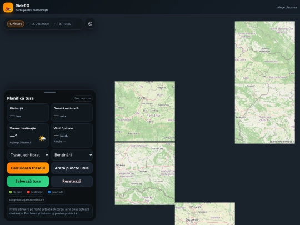Image resolution: width=300 pixels, height=225 pixels.
Task: Click the Arată puncte utile button
Action: click(72, 168)
